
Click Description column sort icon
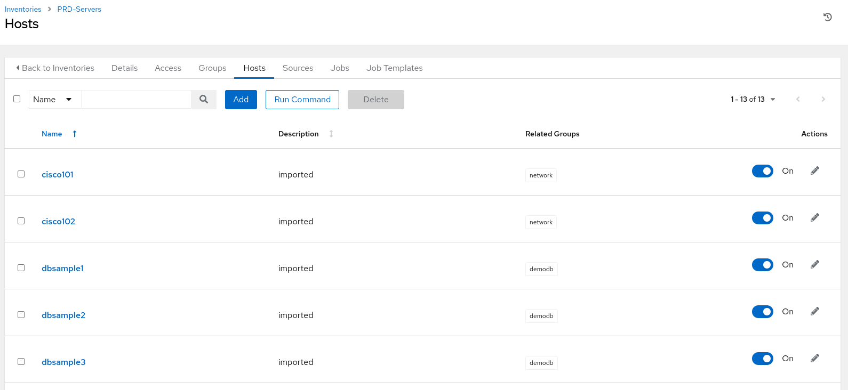(x=331, y=134)
